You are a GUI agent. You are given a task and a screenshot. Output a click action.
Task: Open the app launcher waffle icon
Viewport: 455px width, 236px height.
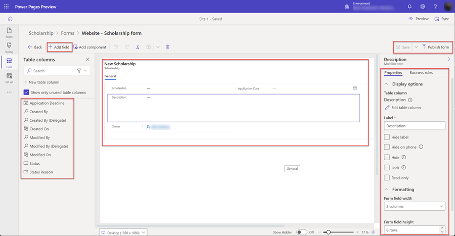pyautogui.click(x=7, y=7)
